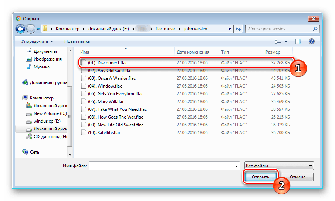Select Компьютер in the address breadcrumb

point(68,29)
